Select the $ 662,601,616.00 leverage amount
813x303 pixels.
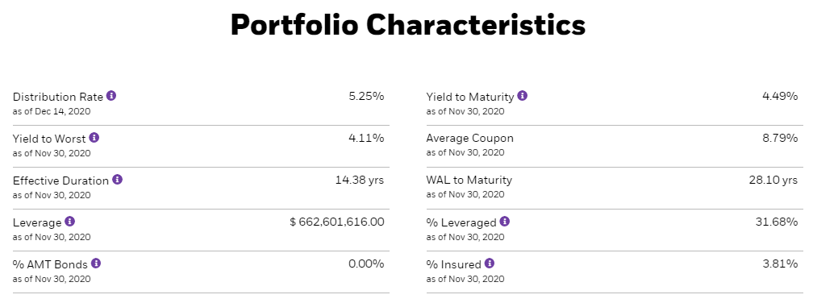click(337, 222)
